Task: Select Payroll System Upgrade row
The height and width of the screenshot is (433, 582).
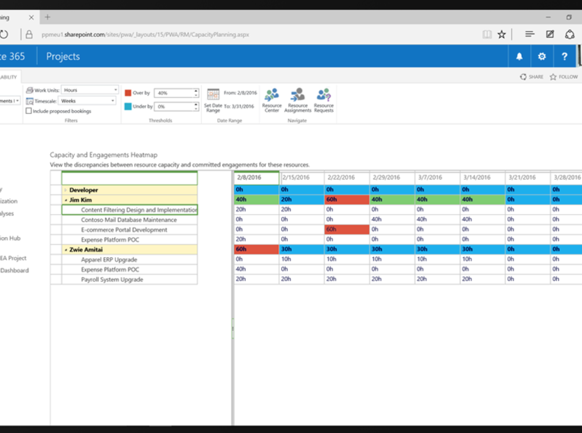Action: 129,280
